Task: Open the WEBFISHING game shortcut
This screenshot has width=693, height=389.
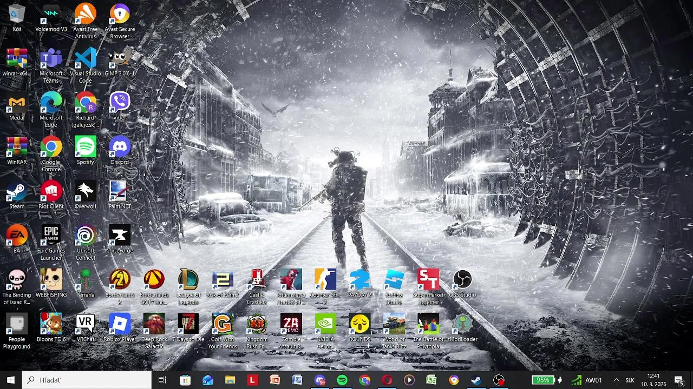Action: coord(51,284)
